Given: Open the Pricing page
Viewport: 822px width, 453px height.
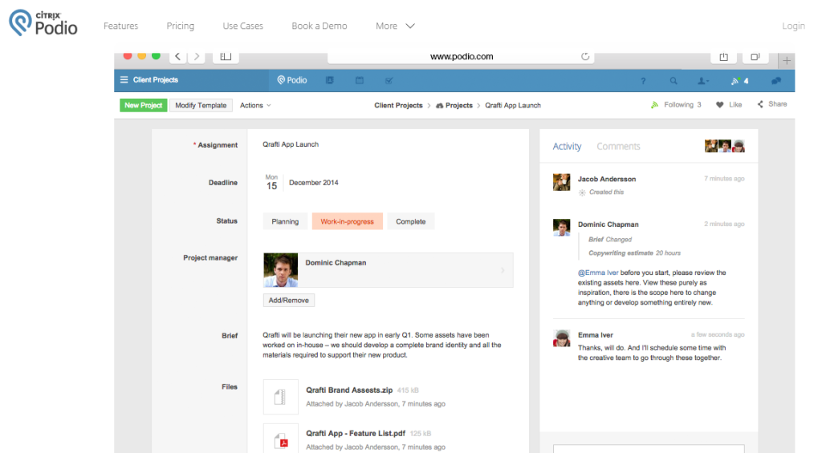Looking at the screenshot, I should (x=181, y=26).
